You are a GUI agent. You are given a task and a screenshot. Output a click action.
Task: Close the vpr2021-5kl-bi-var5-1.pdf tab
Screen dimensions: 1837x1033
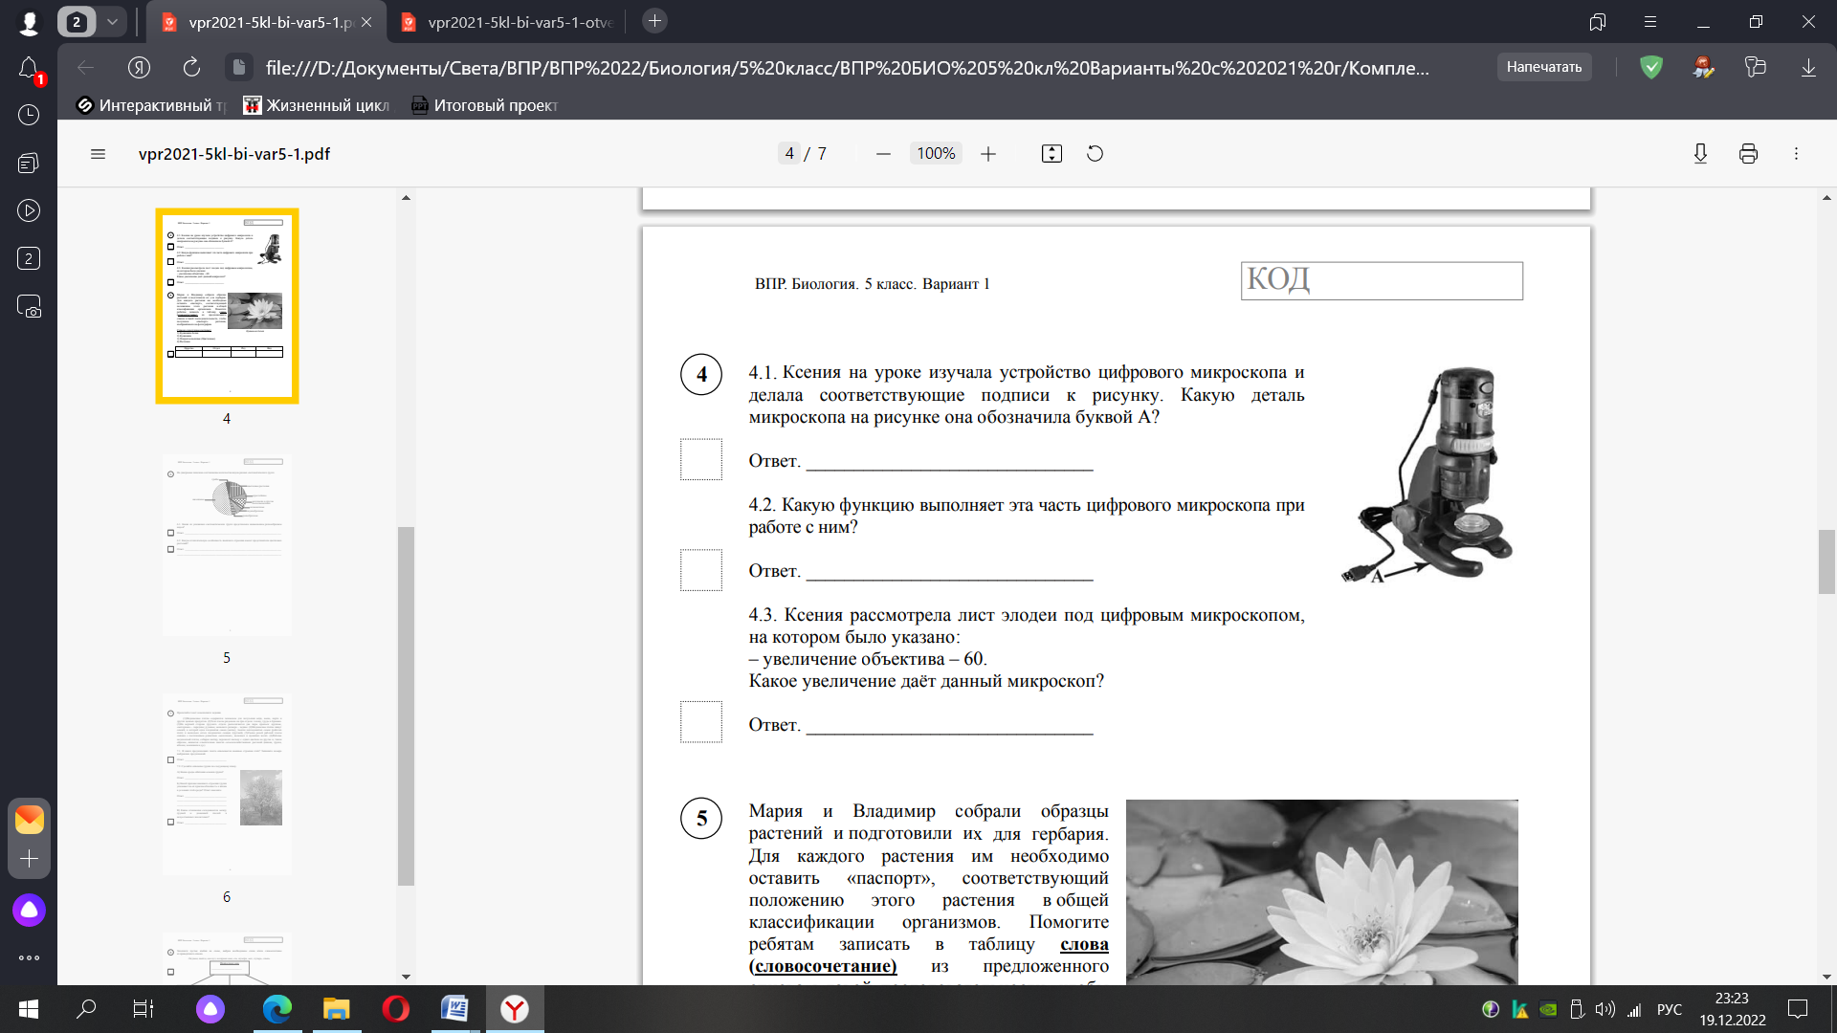click(x=366, y=22)
